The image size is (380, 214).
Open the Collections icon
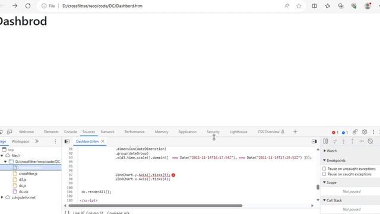(341, 6)
